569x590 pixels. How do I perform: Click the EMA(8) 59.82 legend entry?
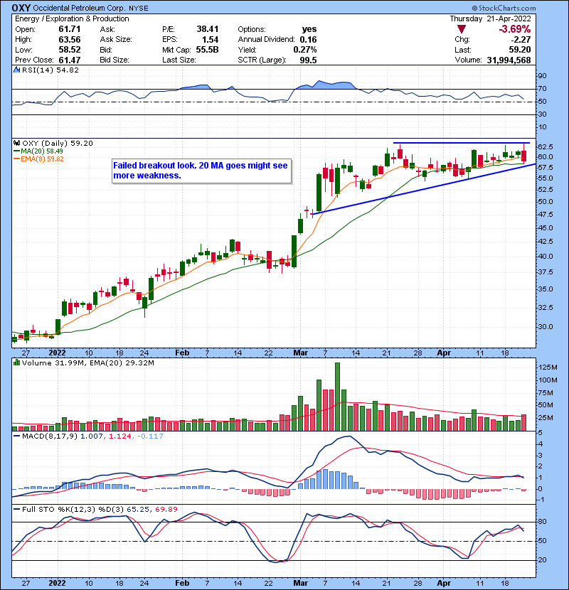click(x=42, y=159)
